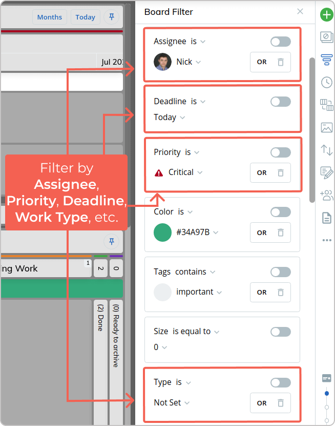Click the pin icon next to Today
The height and width of the screenshot is (426, 335).
pyautogui.click(x=111, y=17)
